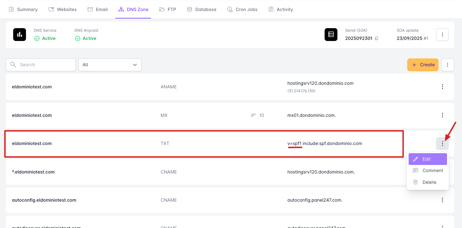Click the Create record button
Image resolution: width=462 pixels, height=228 pixels.
(x=423, y=65)
